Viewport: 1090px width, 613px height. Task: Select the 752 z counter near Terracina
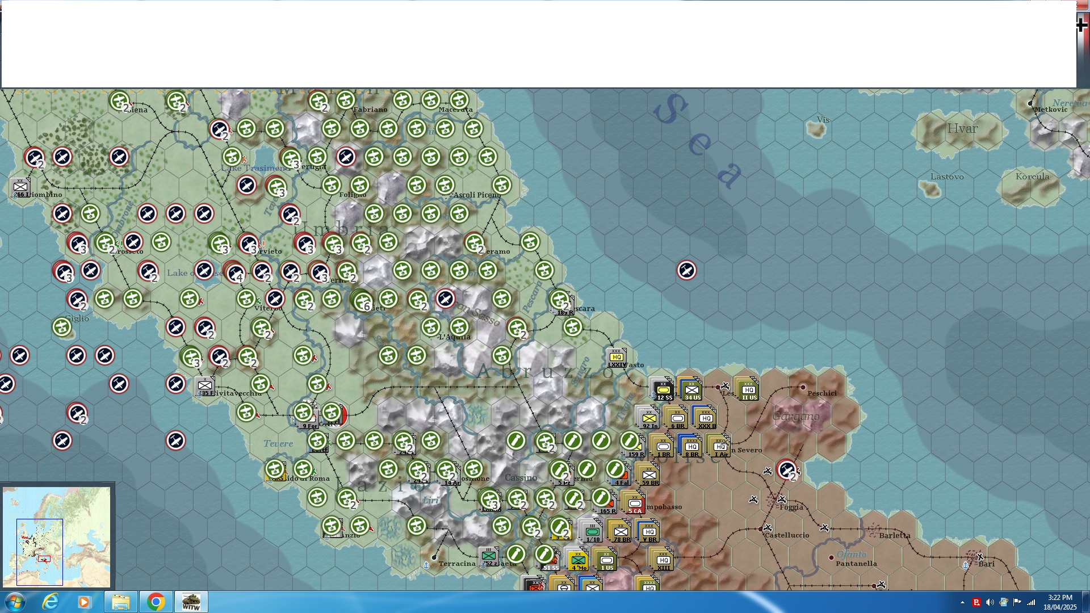488,557
